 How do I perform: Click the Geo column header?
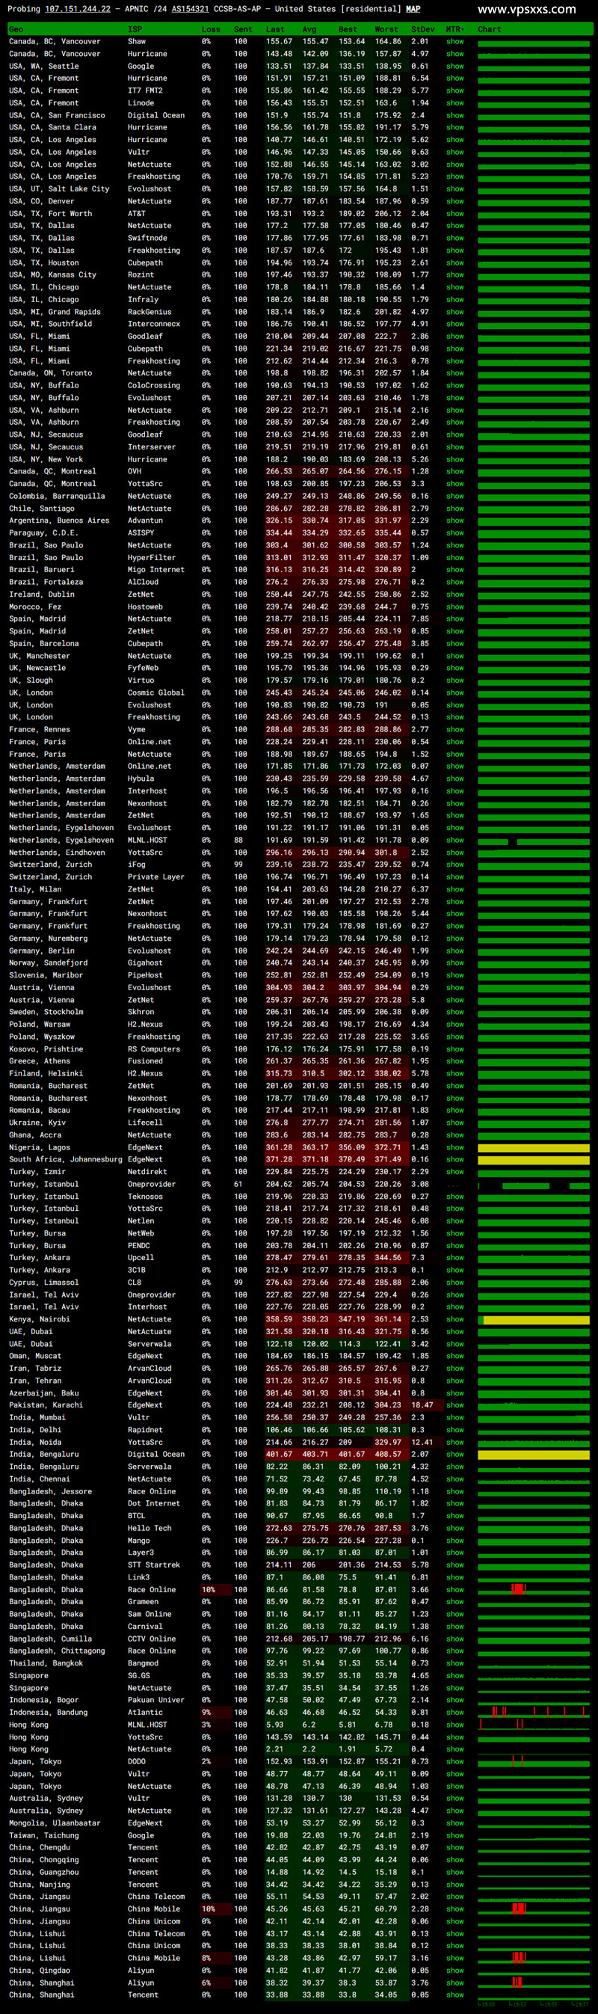pos(16,29)
